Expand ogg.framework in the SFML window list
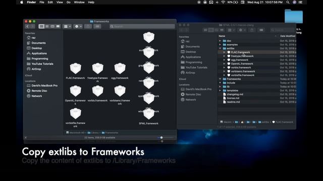 click(224, 60)
